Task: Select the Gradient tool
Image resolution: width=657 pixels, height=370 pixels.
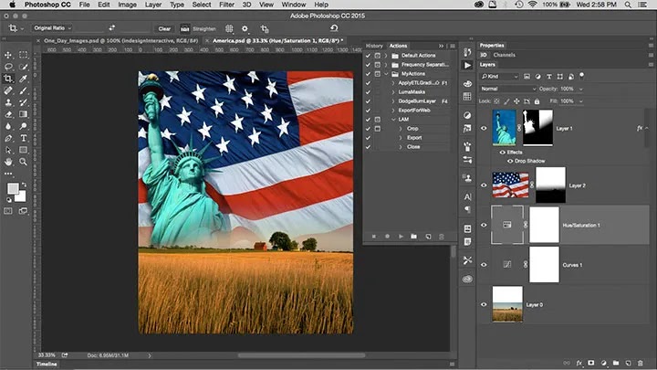Action: tap(24, 114)
